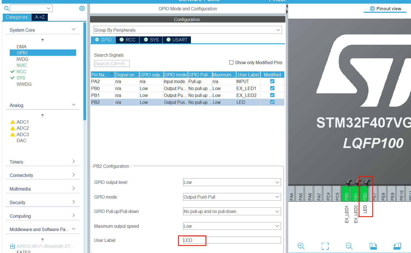Select DMA in System Core list
Image resolution: width=411 pixels, height=253 pixels.
[22, 47]
